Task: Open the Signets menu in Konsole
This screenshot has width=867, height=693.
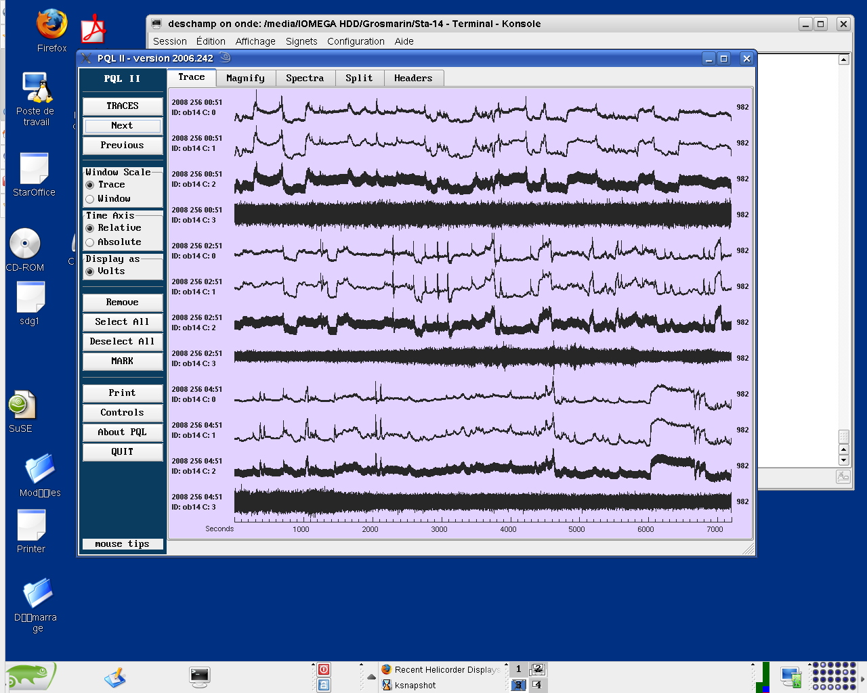Action: (x=301, y=41)
